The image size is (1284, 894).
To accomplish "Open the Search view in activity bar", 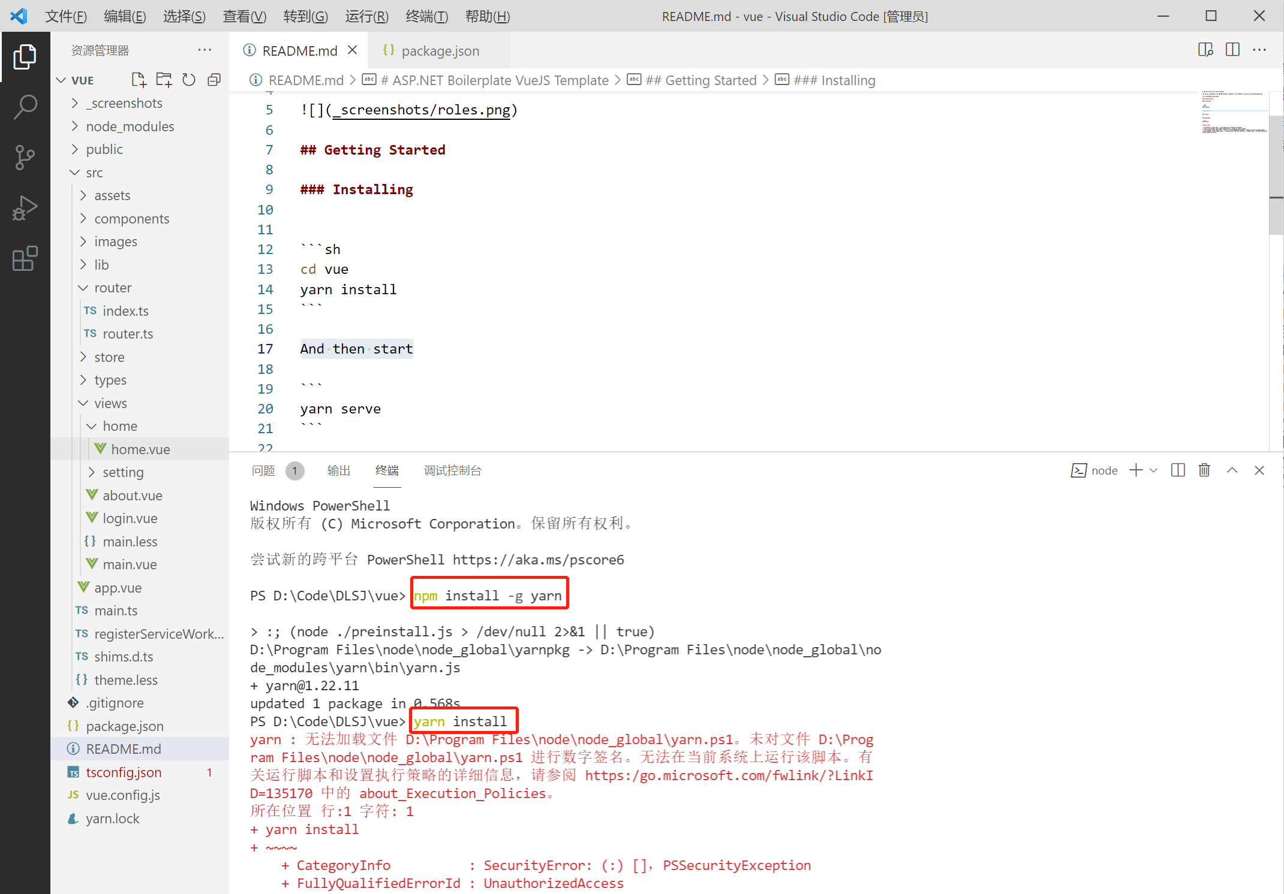I will click(x=25, y=107).
